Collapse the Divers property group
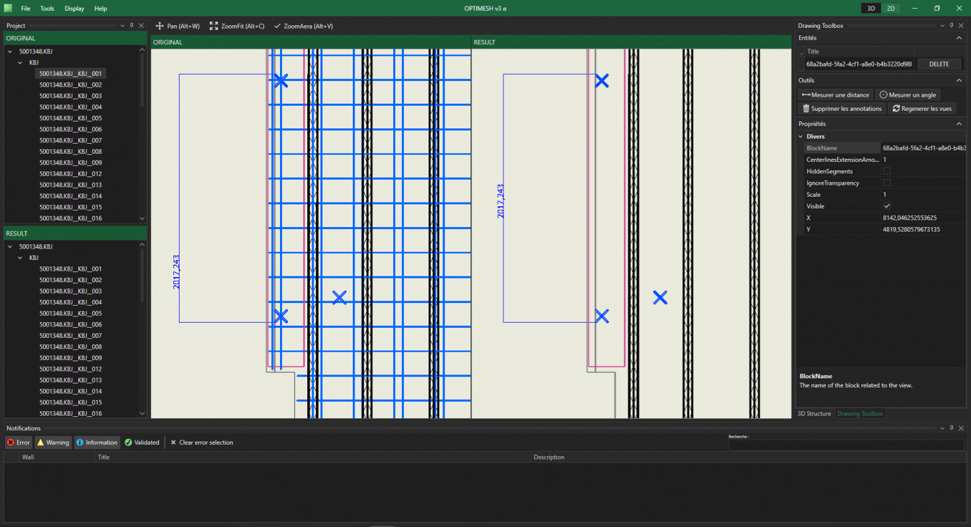Viewport: 971px width, 527px height. click(x=801, y=137)
